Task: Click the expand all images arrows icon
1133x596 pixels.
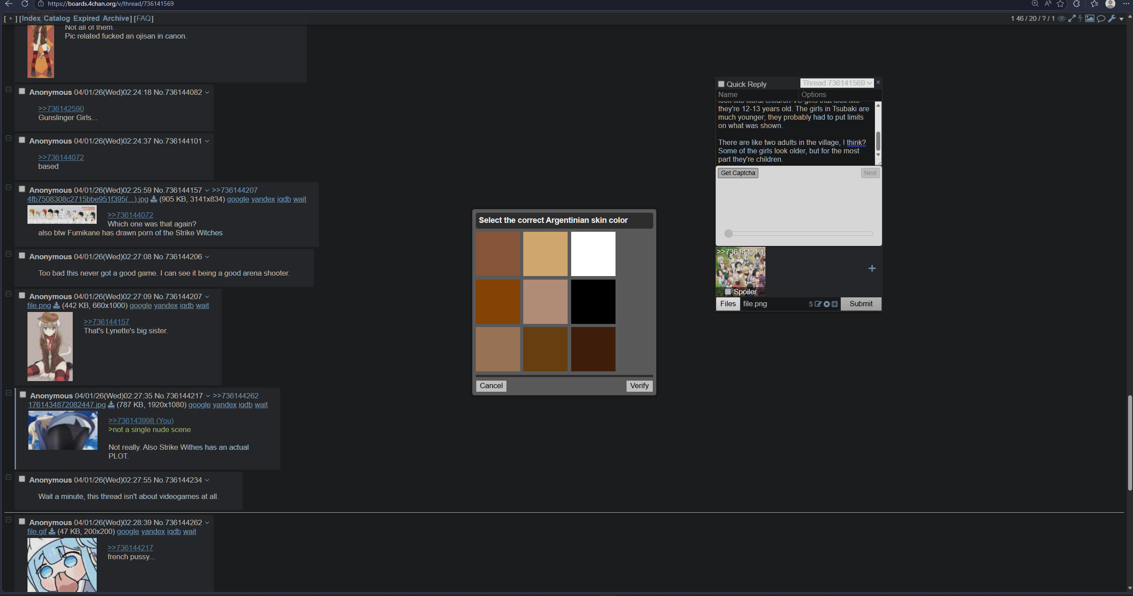Action: [x=1071, y=19]
